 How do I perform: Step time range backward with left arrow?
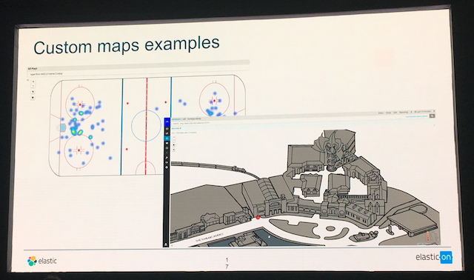pyautogui.click(x=411, y=112)
